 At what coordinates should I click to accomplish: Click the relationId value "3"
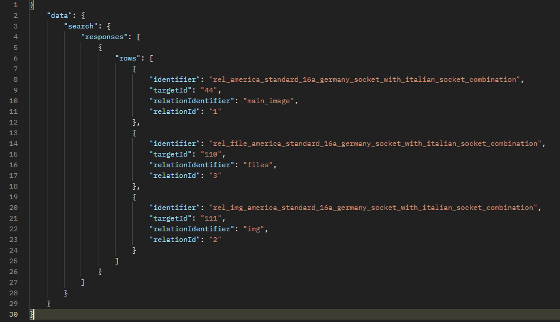(x=215, y=176)
